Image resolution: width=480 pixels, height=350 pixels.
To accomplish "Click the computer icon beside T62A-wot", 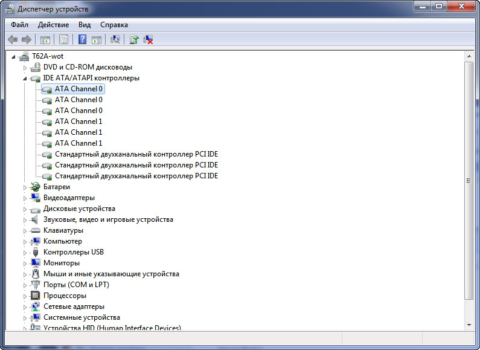I will (24, 56).
